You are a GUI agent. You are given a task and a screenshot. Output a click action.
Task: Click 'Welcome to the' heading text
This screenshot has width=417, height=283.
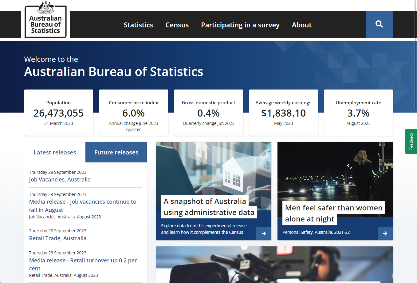tap(51, 59)
